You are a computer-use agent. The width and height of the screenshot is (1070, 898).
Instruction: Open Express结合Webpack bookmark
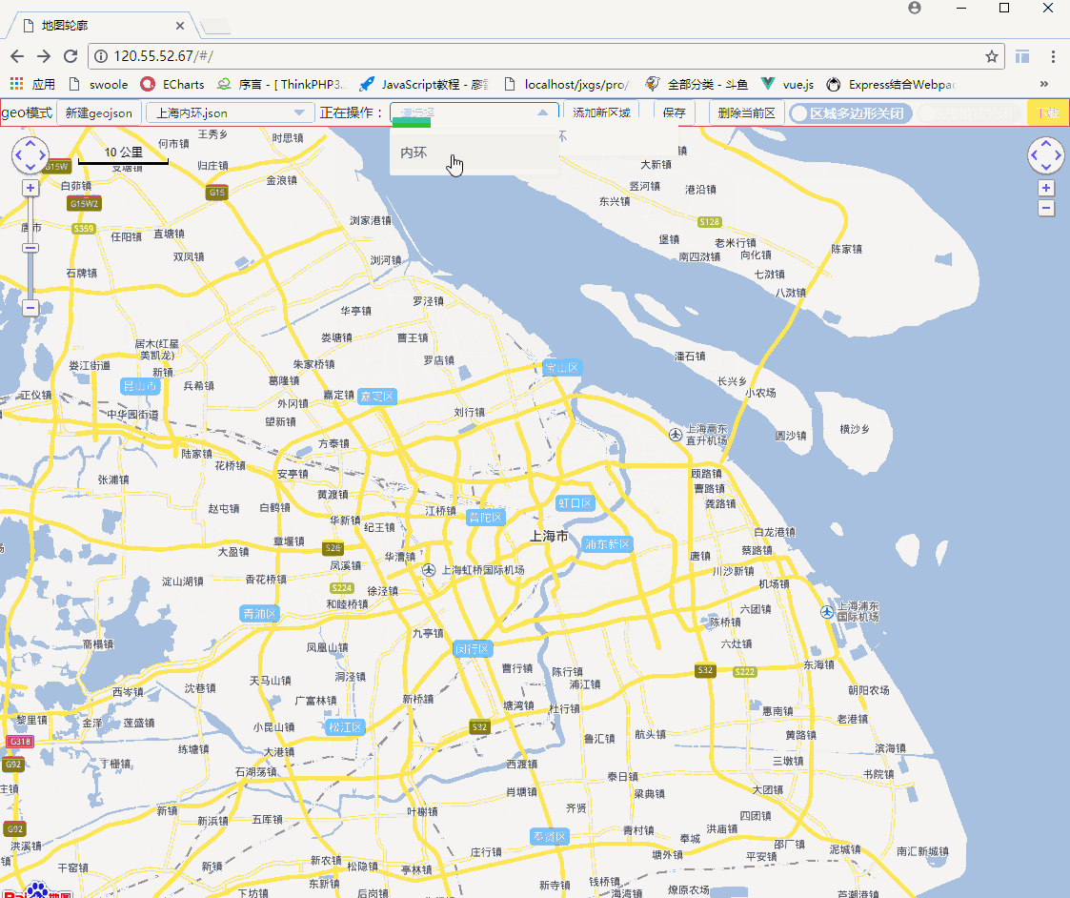click(890, 84)
